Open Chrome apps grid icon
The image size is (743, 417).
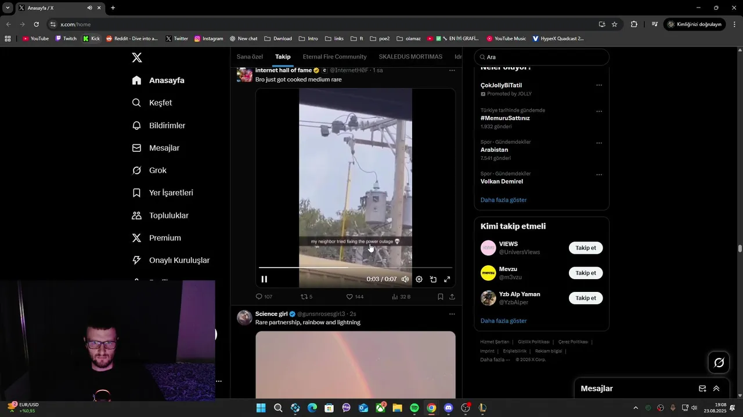(8, 39)
